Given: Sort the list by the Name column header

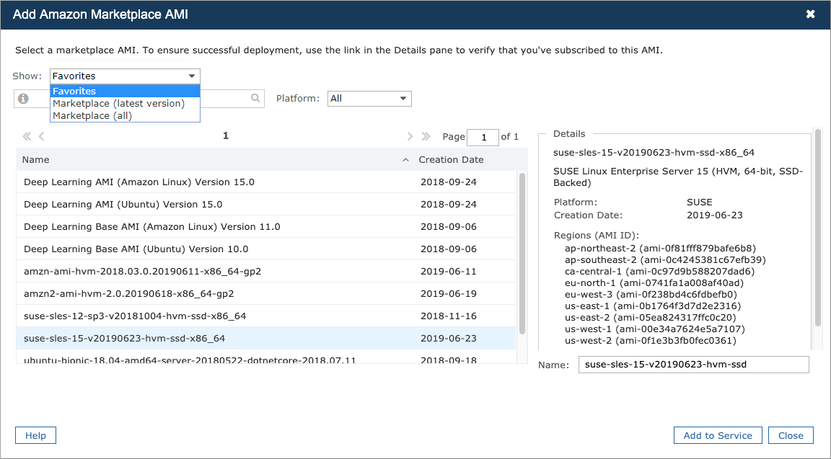Looking at the screenshot, I should (35, 160).
